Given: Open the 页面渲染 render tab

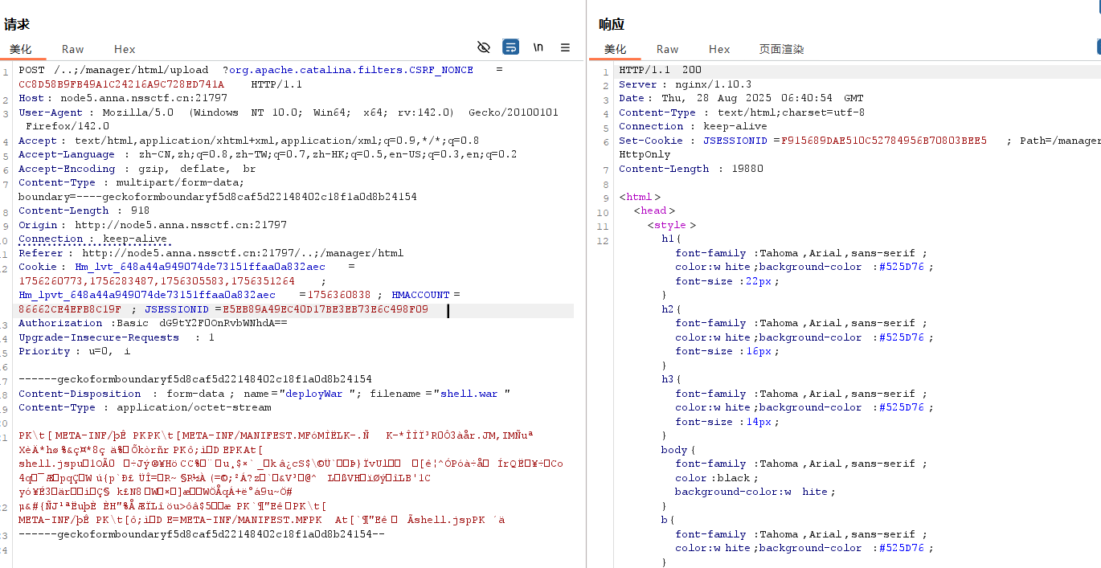Looking at the screenshot, I should click(782, 49).
